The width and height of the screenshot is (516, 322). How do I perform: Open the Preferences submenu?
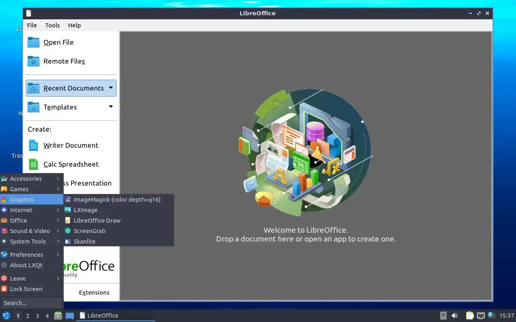tap(31, 255)
